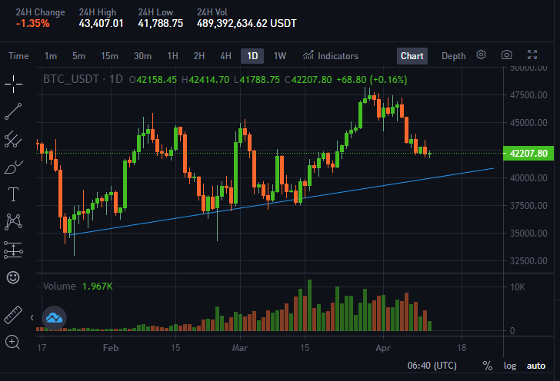Select the trend line drawing tool
Image resolution: width=560 pixels, height=381 pixels.
pos(13,111)
